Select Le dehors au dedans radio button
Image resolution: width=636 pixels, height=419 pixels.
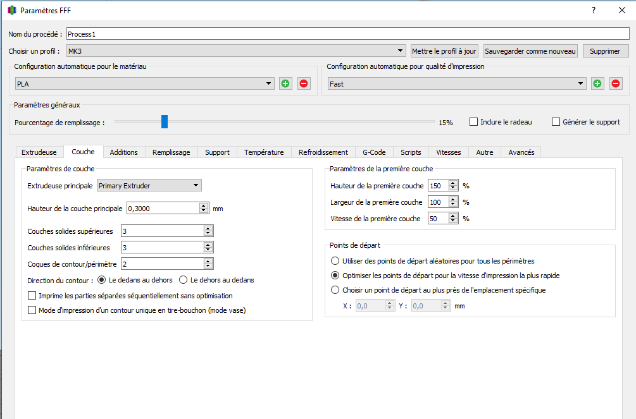(184, 280)
